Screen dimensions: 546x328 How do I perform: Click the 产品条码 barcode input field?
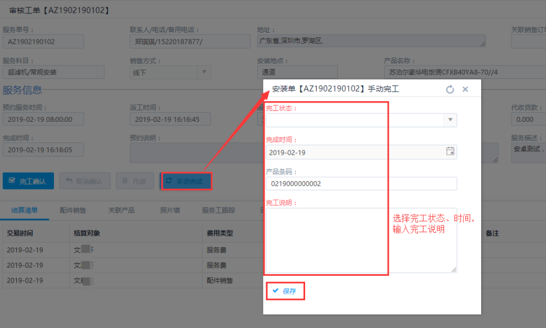(361, 184)
